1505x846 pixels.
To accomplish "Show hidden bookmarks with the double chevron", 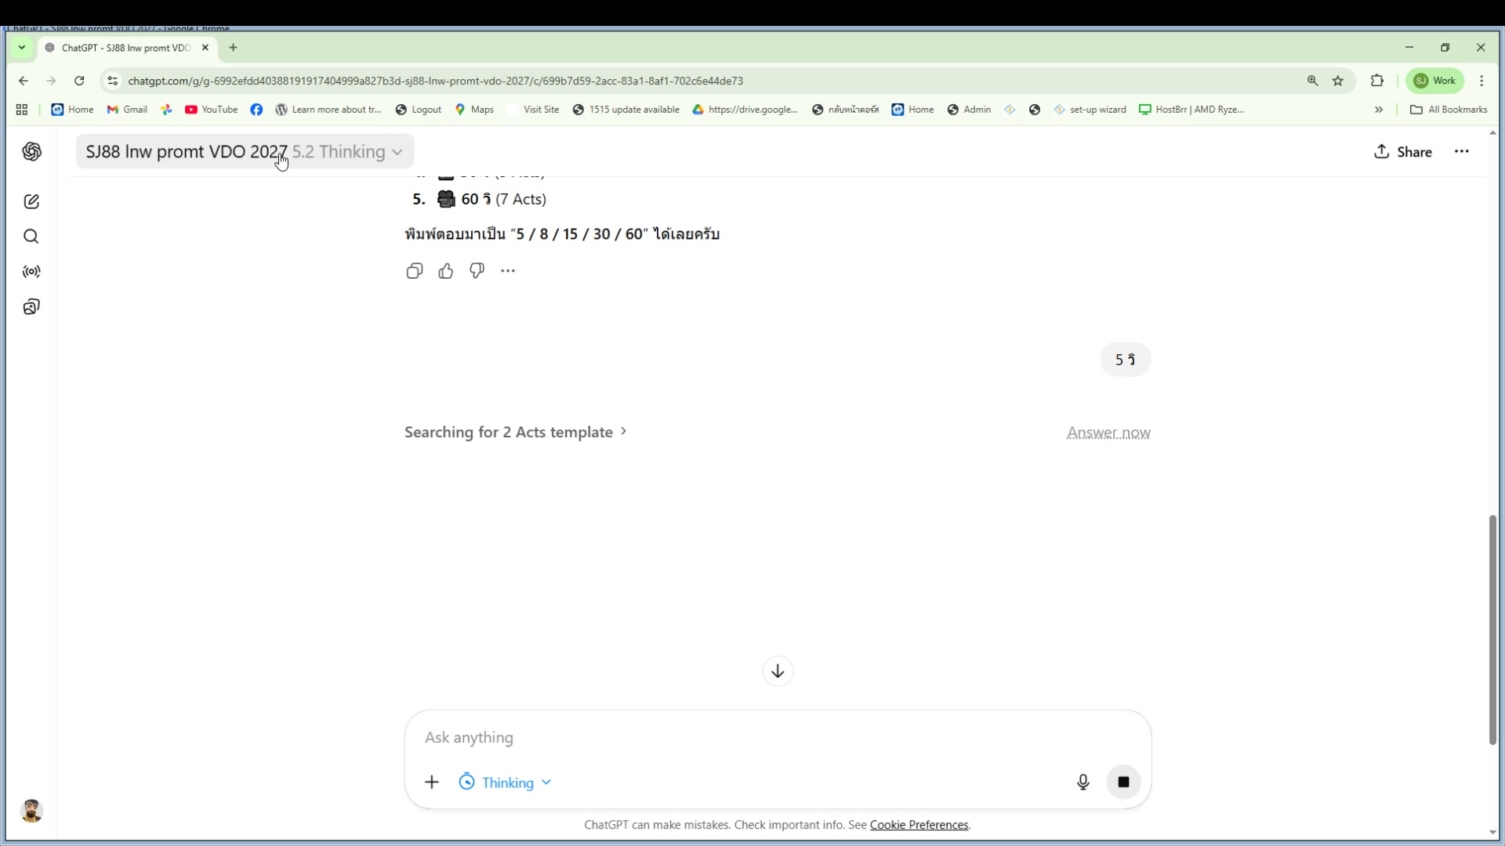I will tap(1379, 110).
